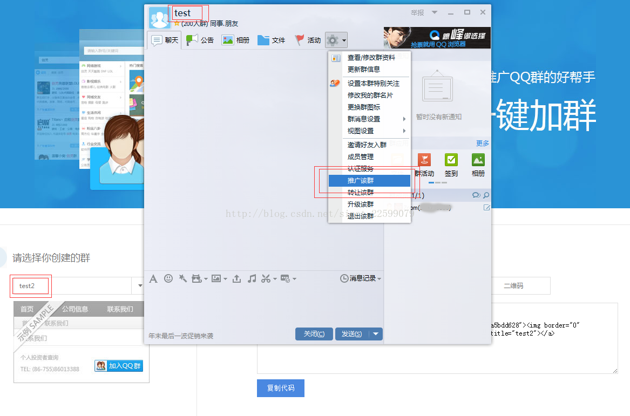
Task: Switch to the 文件 files tab
Action: pyautogui.click(x=271, y=40)
